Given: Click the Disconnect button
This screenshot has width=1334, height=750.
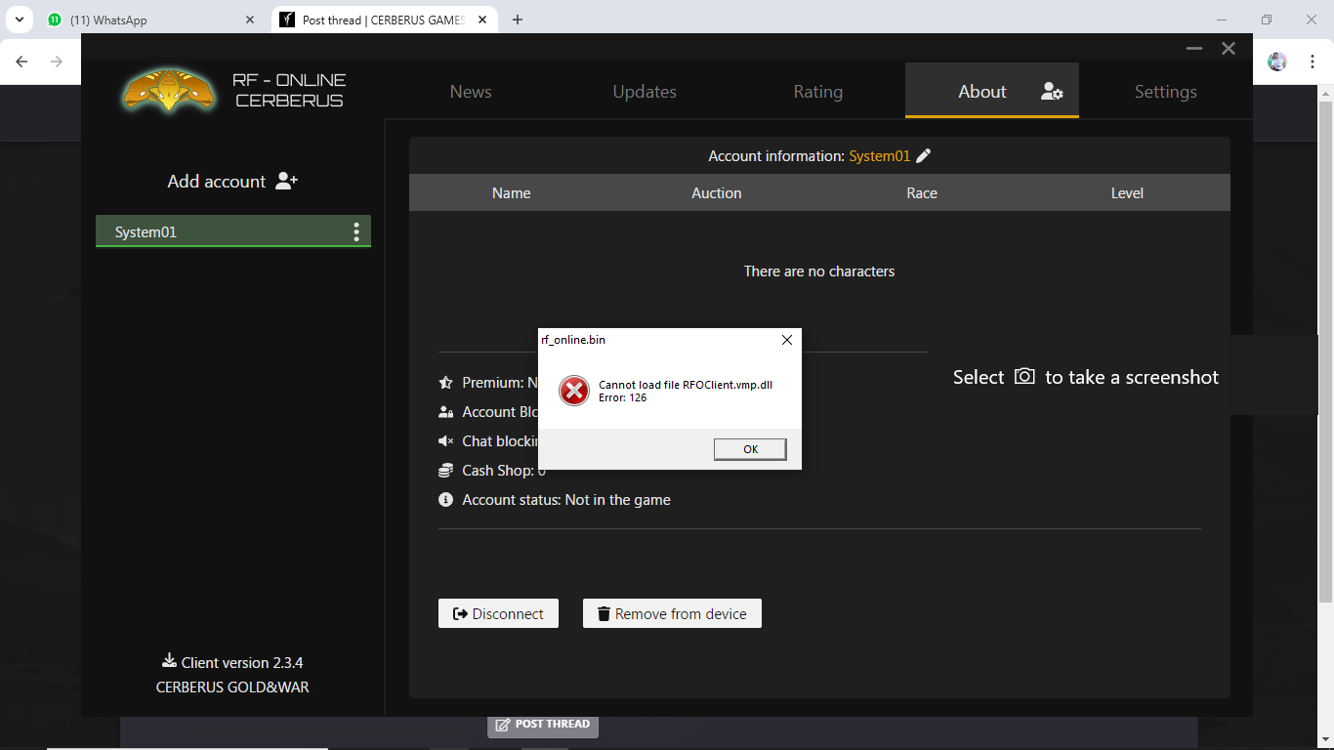Looking at the screenshot, I should pos(498,613).
